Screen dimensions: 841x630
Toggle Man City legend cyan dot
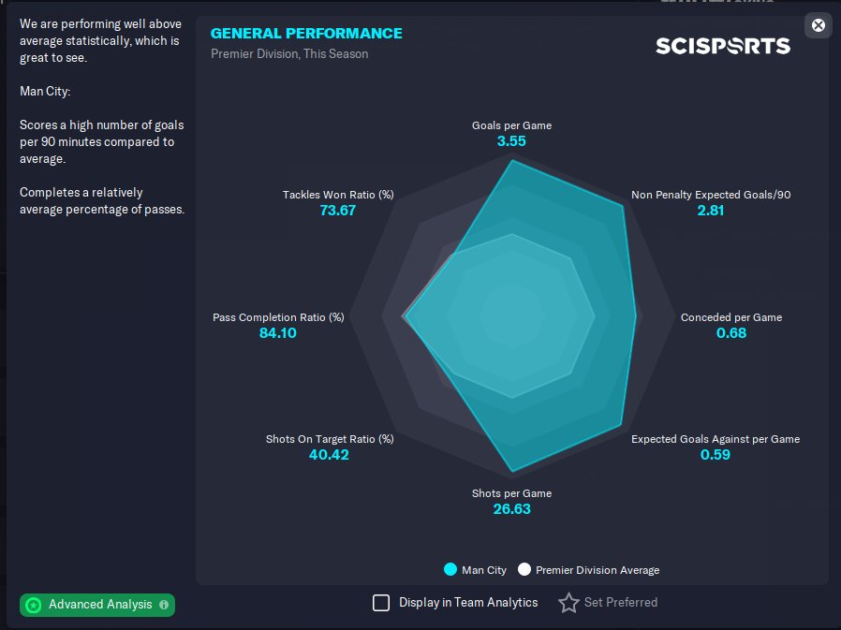tap(450, 569)
